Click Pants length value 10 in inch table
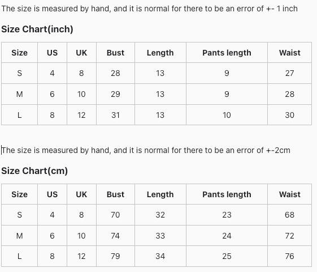 (x=227, y=115)
